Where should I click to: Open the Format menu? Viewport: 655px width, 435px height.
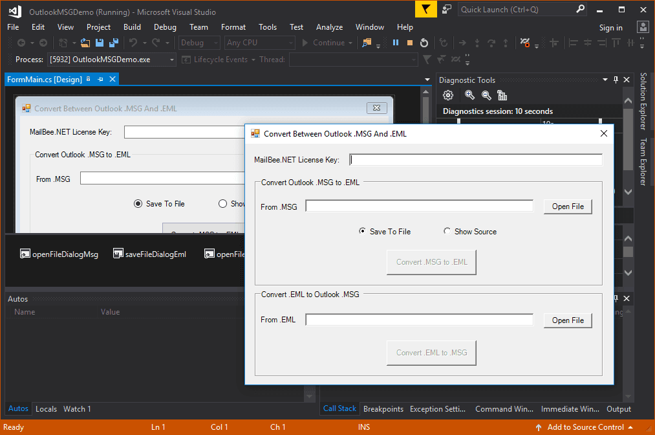(233, 27)
